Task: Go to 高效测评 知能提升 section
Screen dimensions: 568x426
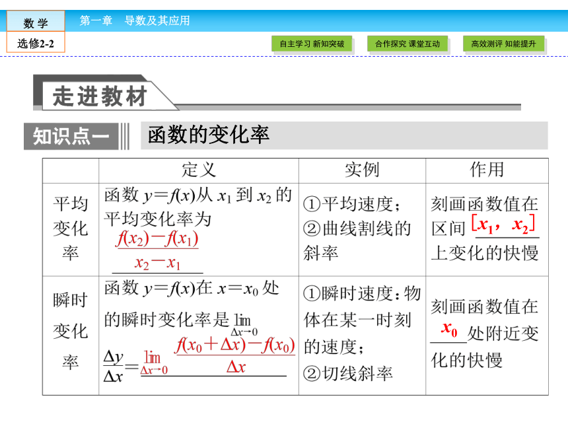Action: point(503,44)
